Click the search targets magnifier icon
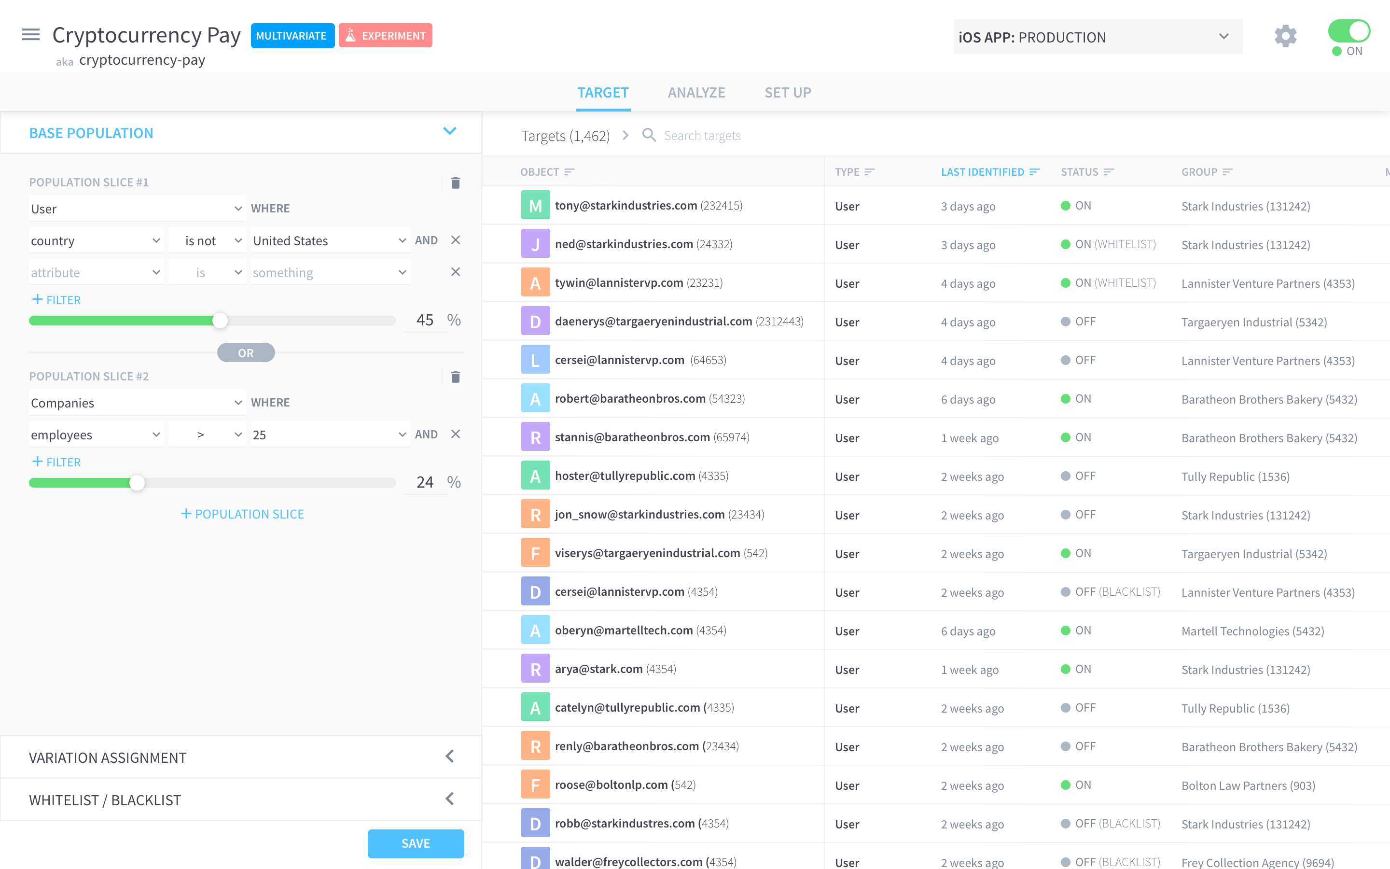 click(x=649, y=136)
